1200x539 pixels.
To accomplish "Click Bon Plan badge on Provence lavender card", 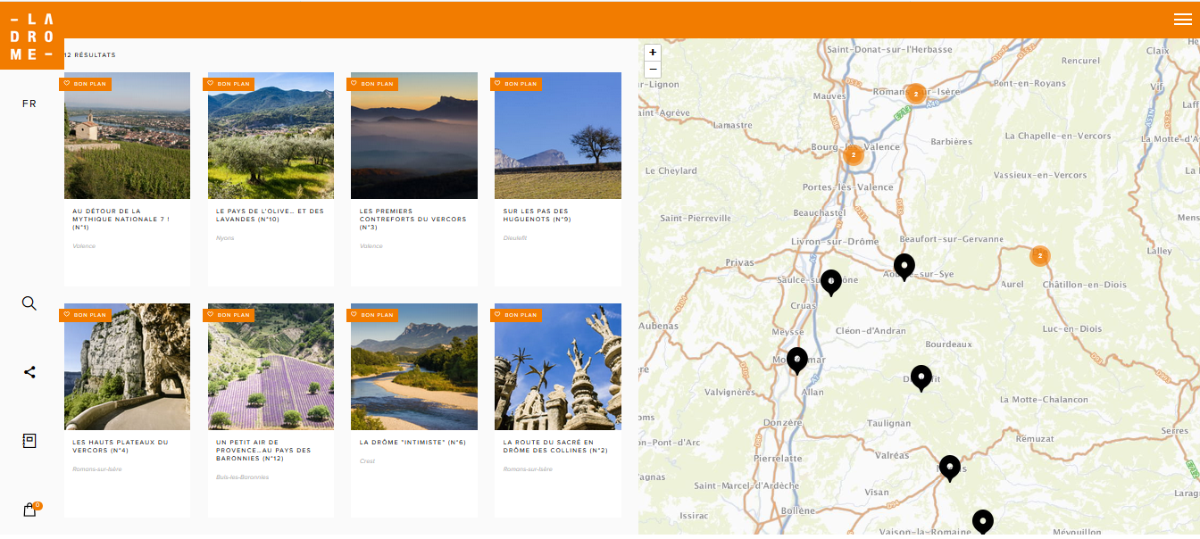I will pos(229,315).
